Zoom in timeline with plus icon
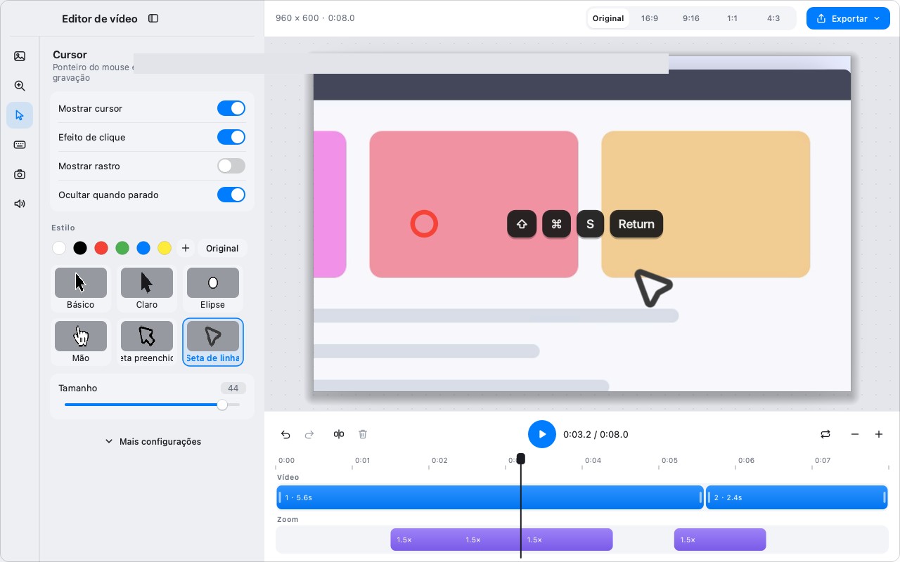 pos(879,434)
